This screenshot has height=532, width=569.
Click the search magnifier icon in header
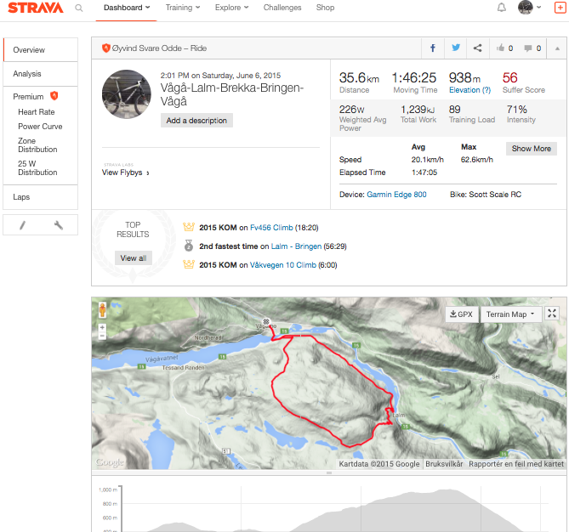[x=79, y=8]
